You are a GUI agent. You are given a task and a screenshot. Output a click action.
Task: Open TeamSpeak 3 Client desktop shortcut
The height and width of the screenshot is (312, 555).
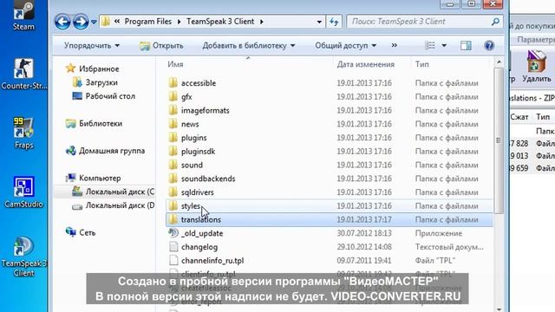pos(23,257)
